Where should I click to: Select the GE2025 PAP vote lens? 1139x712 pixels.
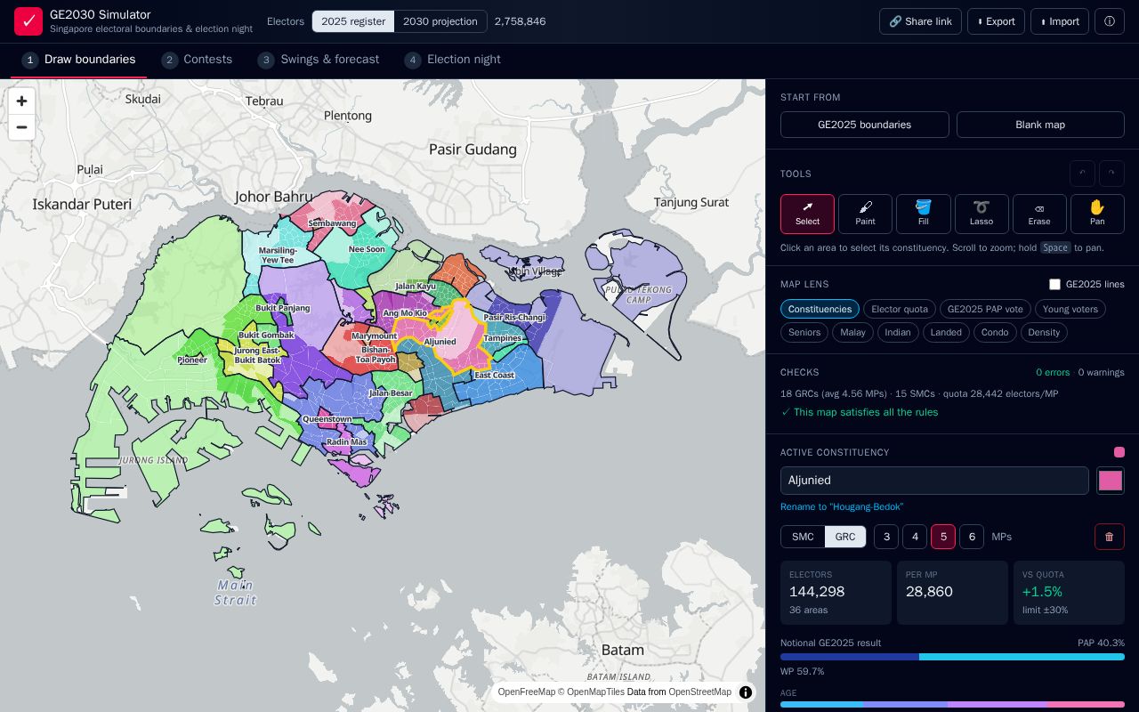tap(985, 309)
